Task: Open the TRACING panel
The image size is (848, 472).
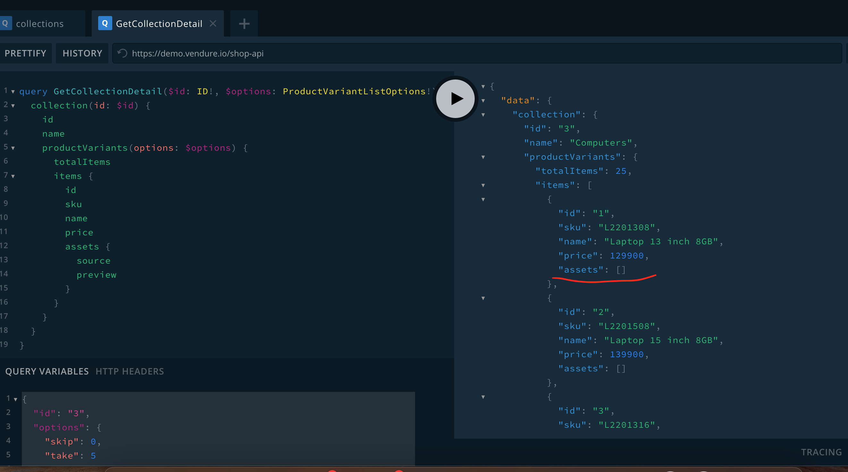Action: (821, 452)
